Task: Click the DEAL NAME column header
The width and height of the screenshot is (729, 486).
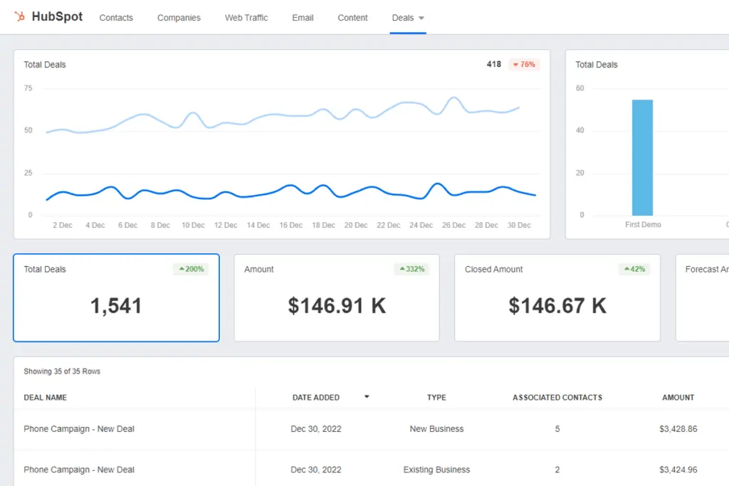Action: click(x=45, y=398)
